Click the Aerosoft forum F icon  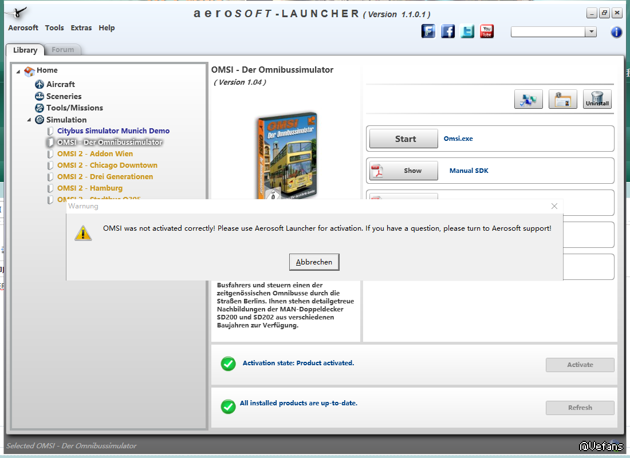point(428,31)
